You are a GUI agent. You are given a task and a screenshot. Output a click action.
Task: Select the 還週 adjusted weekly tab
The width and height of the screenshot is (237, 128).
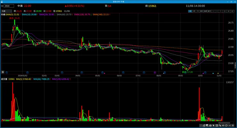[206, 11]
